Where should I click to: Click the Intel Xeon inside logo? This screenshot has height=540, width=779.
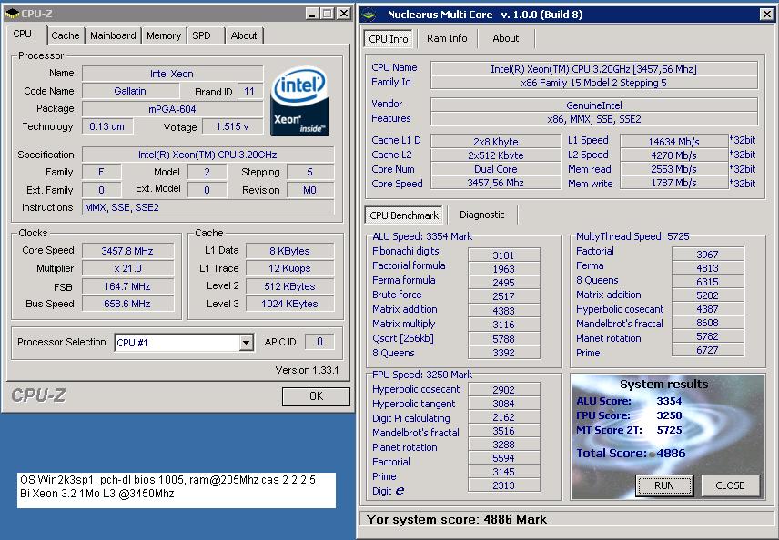[299, 102]
